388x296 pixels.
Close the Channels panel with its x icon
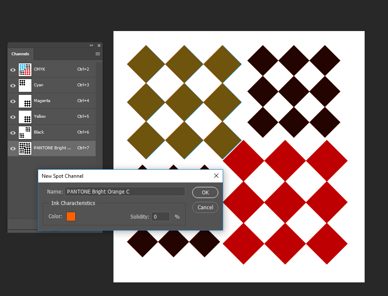coord(99,46)
